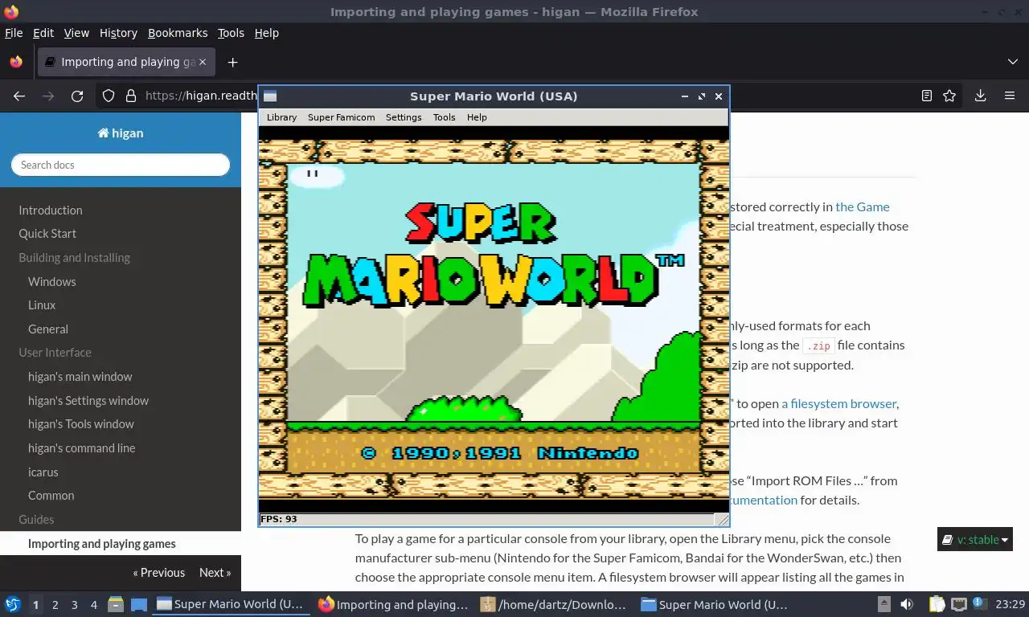Open higan's Tools menu

tap(444, 117)
